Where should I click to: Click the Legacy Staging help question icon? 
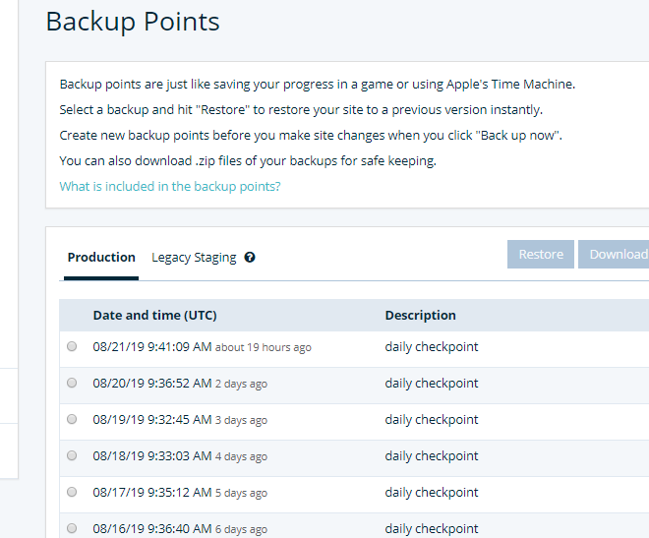point(250,258)
